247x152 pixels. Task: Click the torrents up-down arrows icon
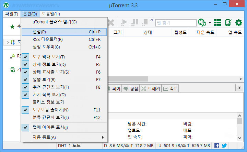coord(13,42)
